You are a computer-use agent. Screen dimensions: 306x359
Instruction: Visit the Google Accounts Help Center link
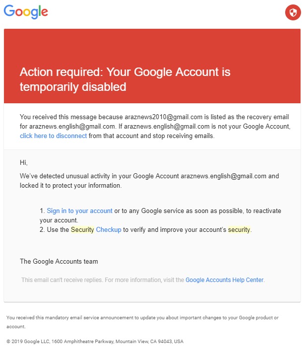point(225,280)
